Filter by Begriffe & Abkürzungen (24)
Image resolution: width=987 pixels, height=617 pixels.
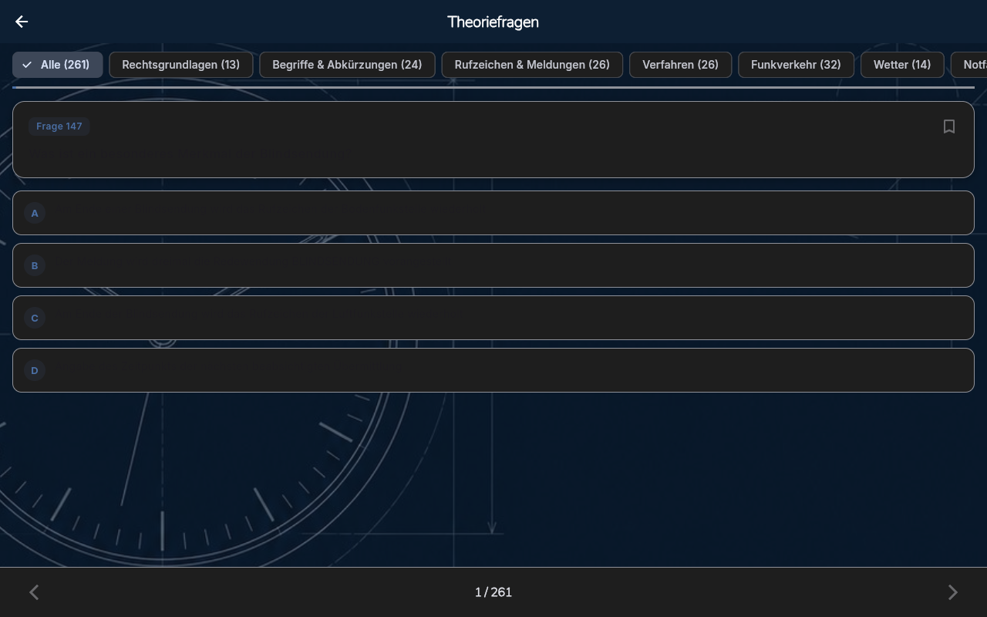347,65
